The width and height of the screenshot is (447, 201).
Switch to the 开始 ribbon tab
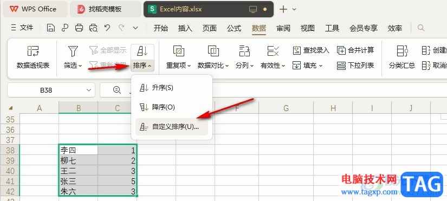[x=160, y=28]
